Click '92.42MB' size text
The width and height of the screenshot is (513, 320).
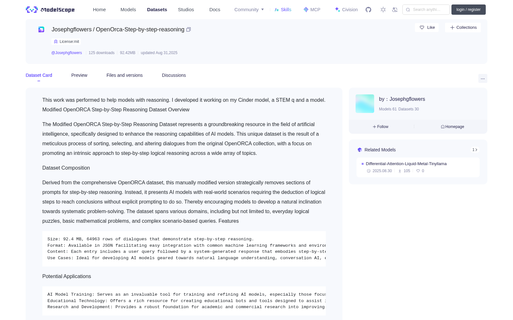click(x=128, y=53)
